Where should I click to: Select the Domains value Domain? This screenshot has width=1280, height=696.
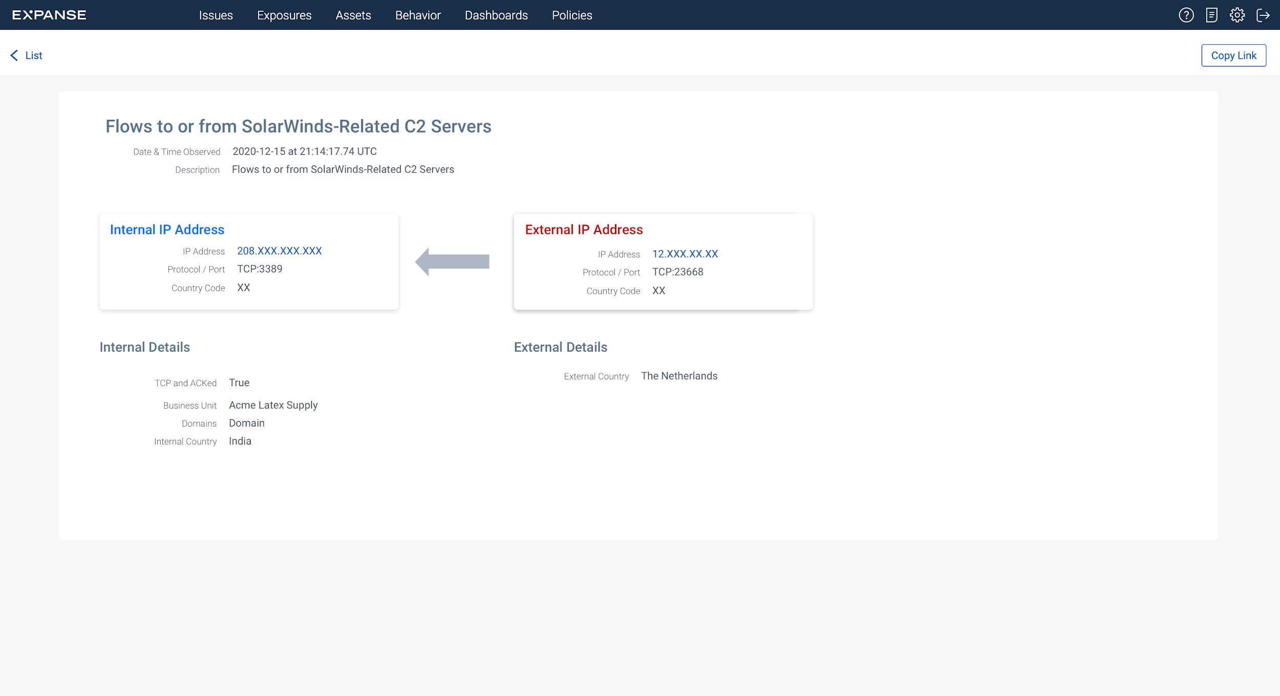point(246,423)
